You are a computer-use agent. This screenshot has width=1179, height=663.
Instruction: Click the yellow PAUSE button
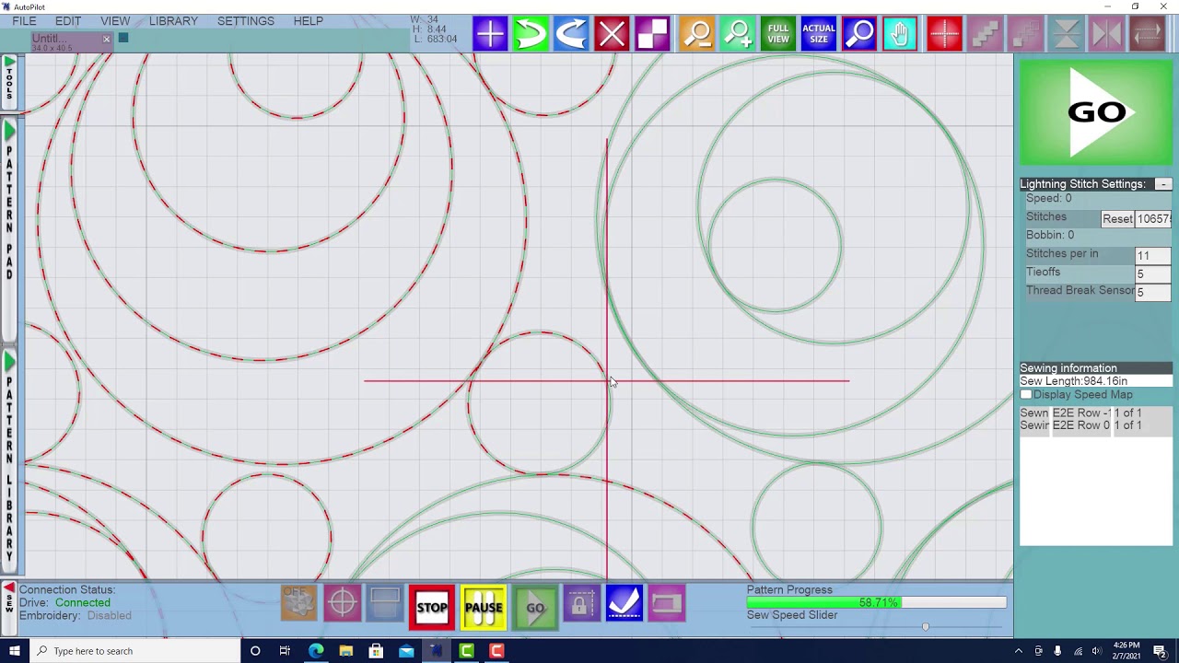pos(484,608)
